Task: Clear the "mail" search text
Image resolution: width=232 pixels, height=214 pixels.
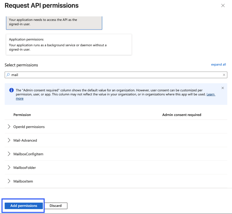Action: (x=224, y=75)
